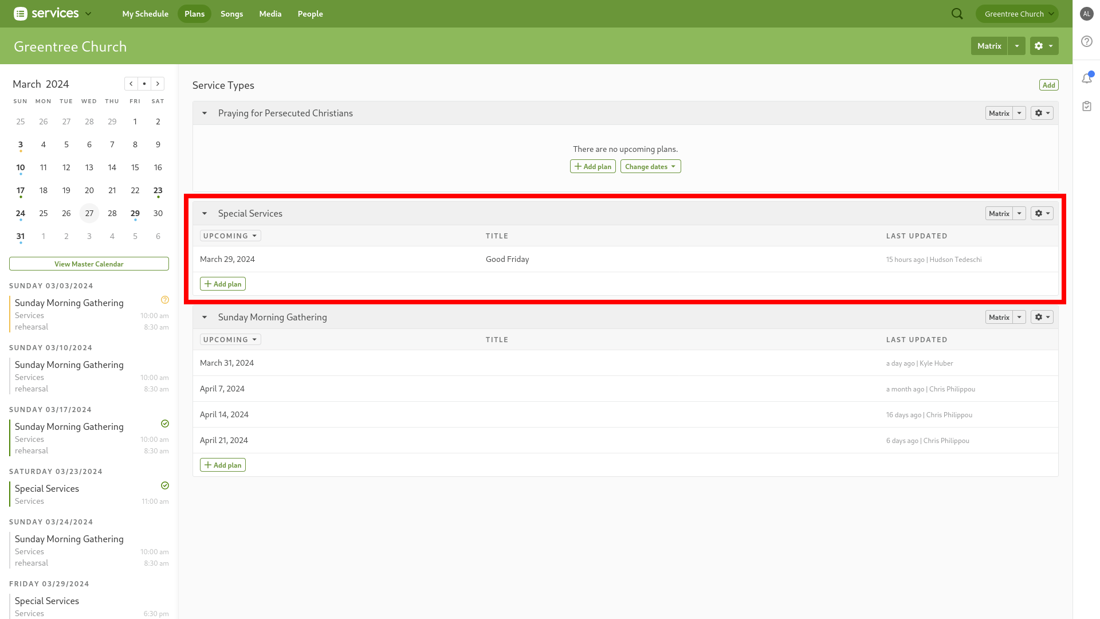Click the AL user avatar
The width and height of the screenshot is (1100, 619).
1087,14
